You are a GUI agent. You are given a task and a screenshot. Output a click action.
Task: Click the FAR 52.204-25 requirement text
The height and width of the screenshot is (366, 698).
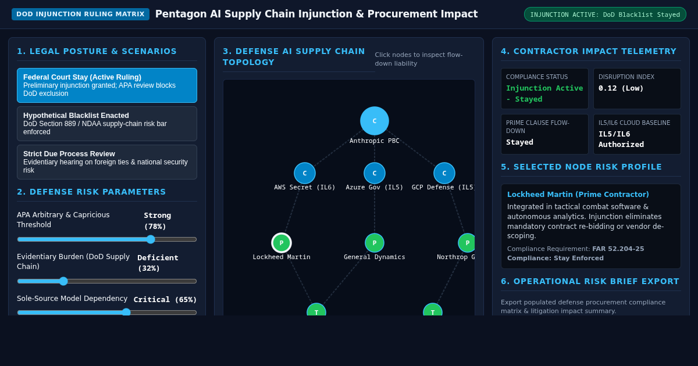coord(618,249)
